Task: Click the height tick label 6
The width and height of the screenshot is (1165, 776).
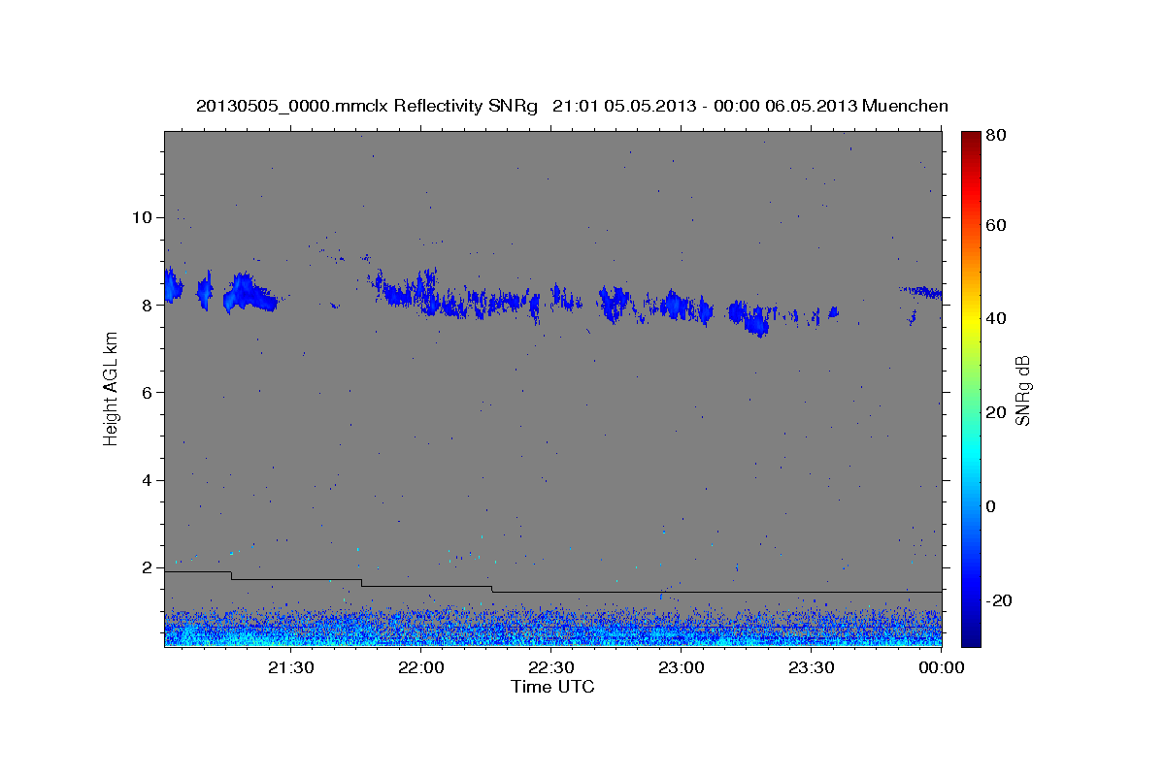Action: pos(148,393)
